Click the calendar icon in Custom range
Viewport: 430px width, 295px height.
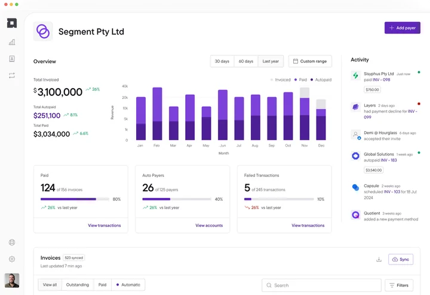point(296,61)
